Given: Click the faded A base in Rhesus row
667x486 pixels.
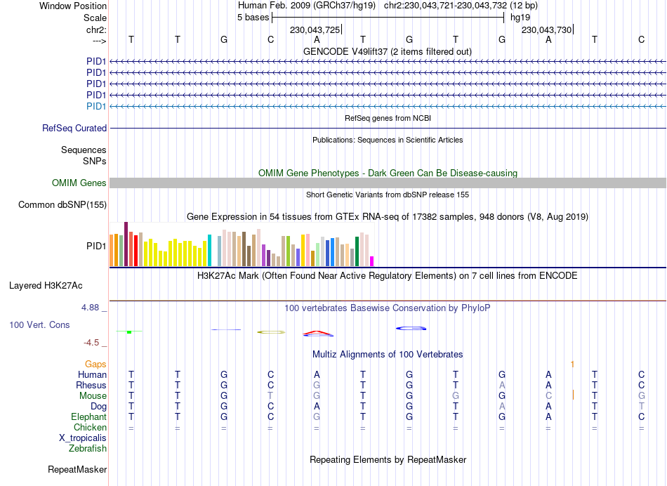Looking at the screenshot, I should point(502,385).
